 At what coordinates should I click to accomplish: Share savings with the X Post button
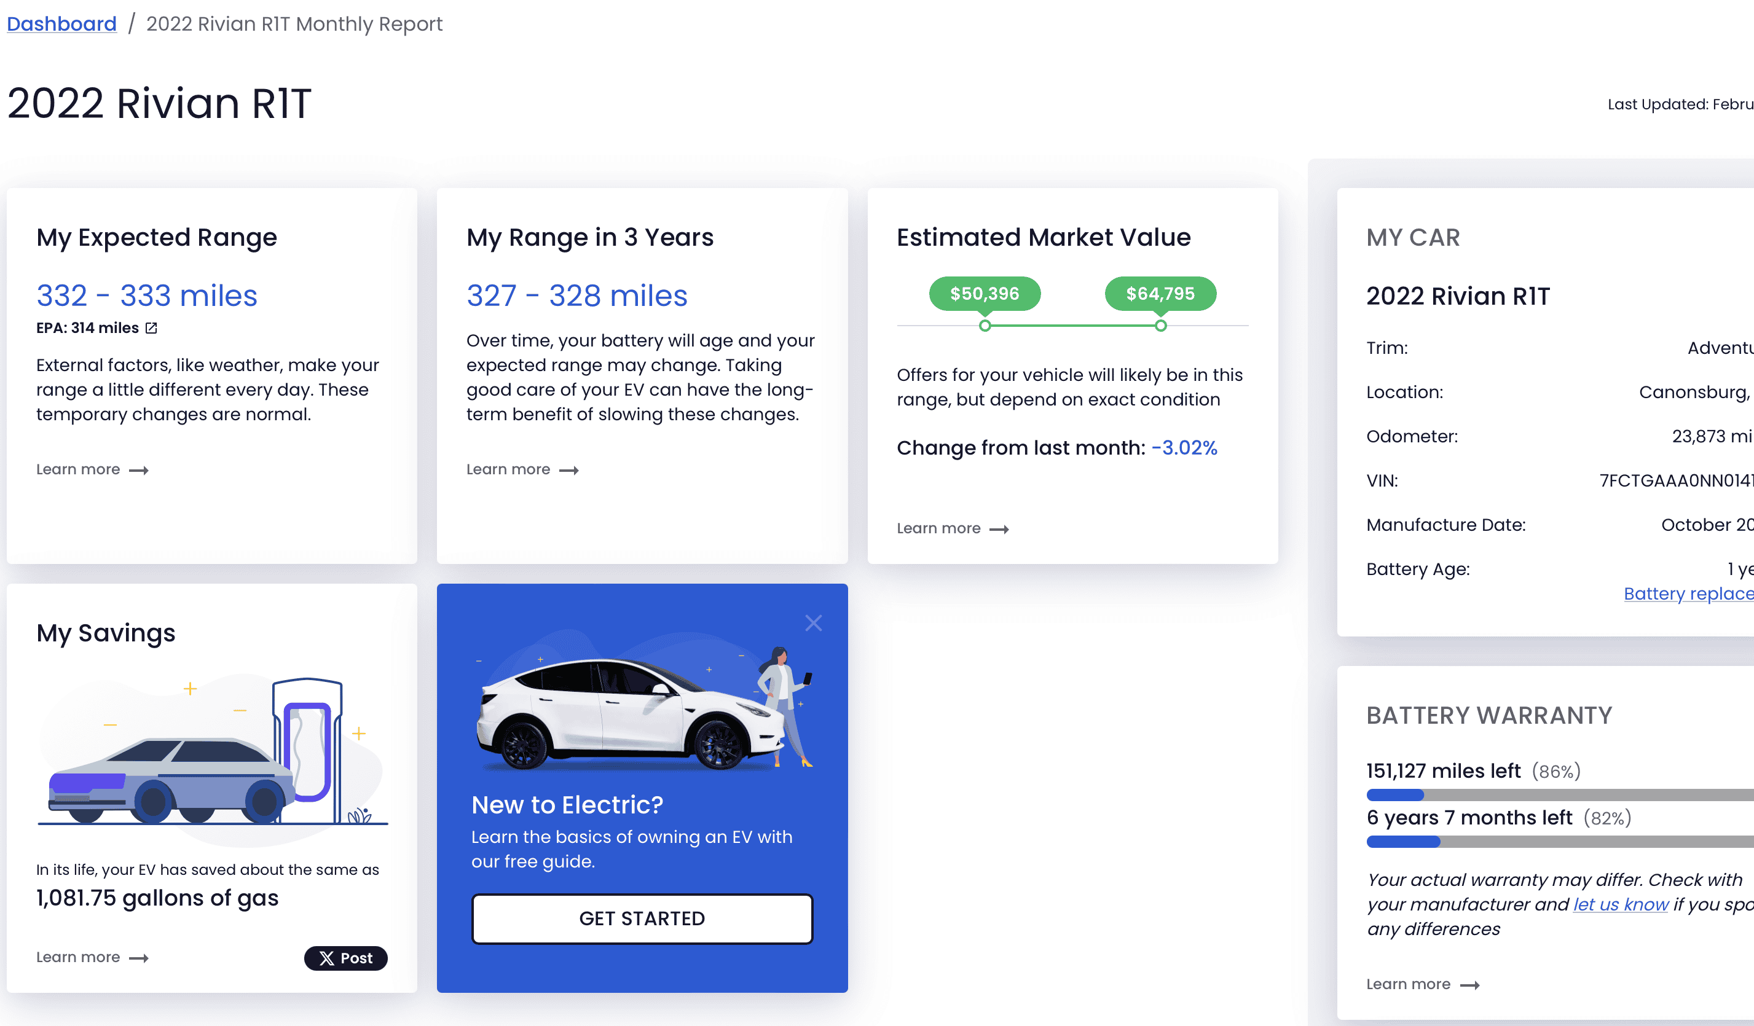(x=345, y=958)
